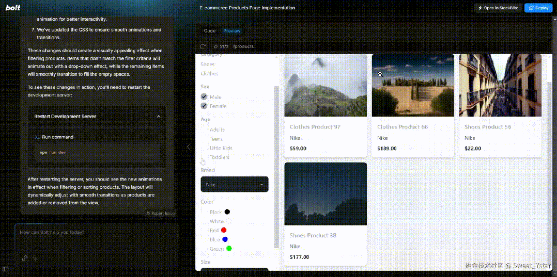Click the attach link icon in the chat box
The image size is (557, 277).
pyautogui.click(x=24, y=258)
